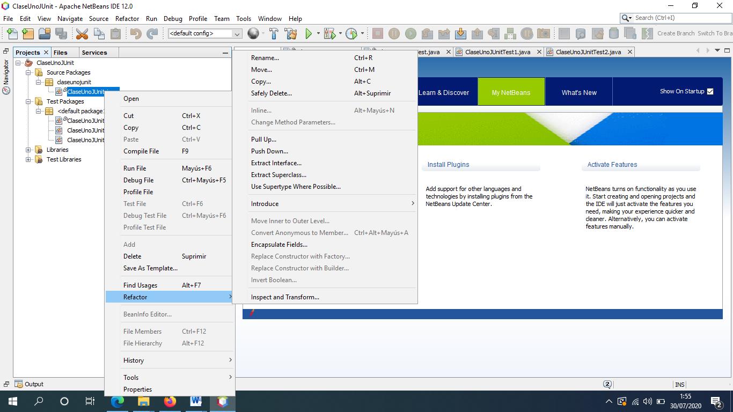The height and width of the screenshot is (412, 733).
Task: Click into the Search (Ctrl+I) field
Action: pos(681,18)
